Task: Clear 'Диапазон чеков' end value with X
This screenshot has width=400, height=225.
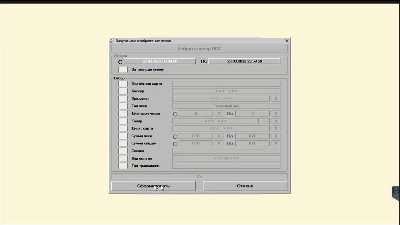Action: 276,113
